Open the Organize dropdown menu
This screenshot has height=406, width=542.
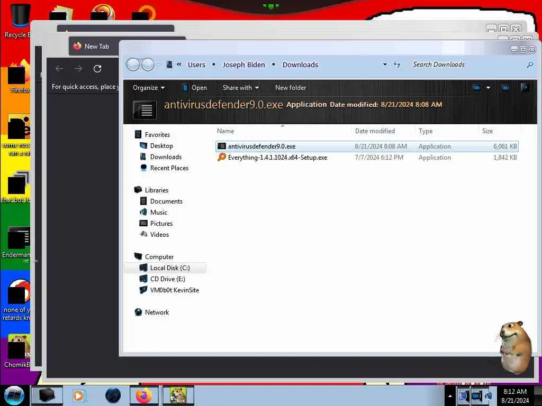pyautogui.click(x=149, y=88)
